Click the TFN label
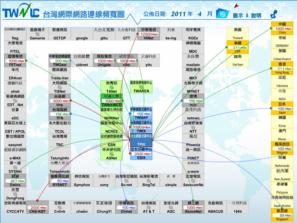 [x=60, y=118]
